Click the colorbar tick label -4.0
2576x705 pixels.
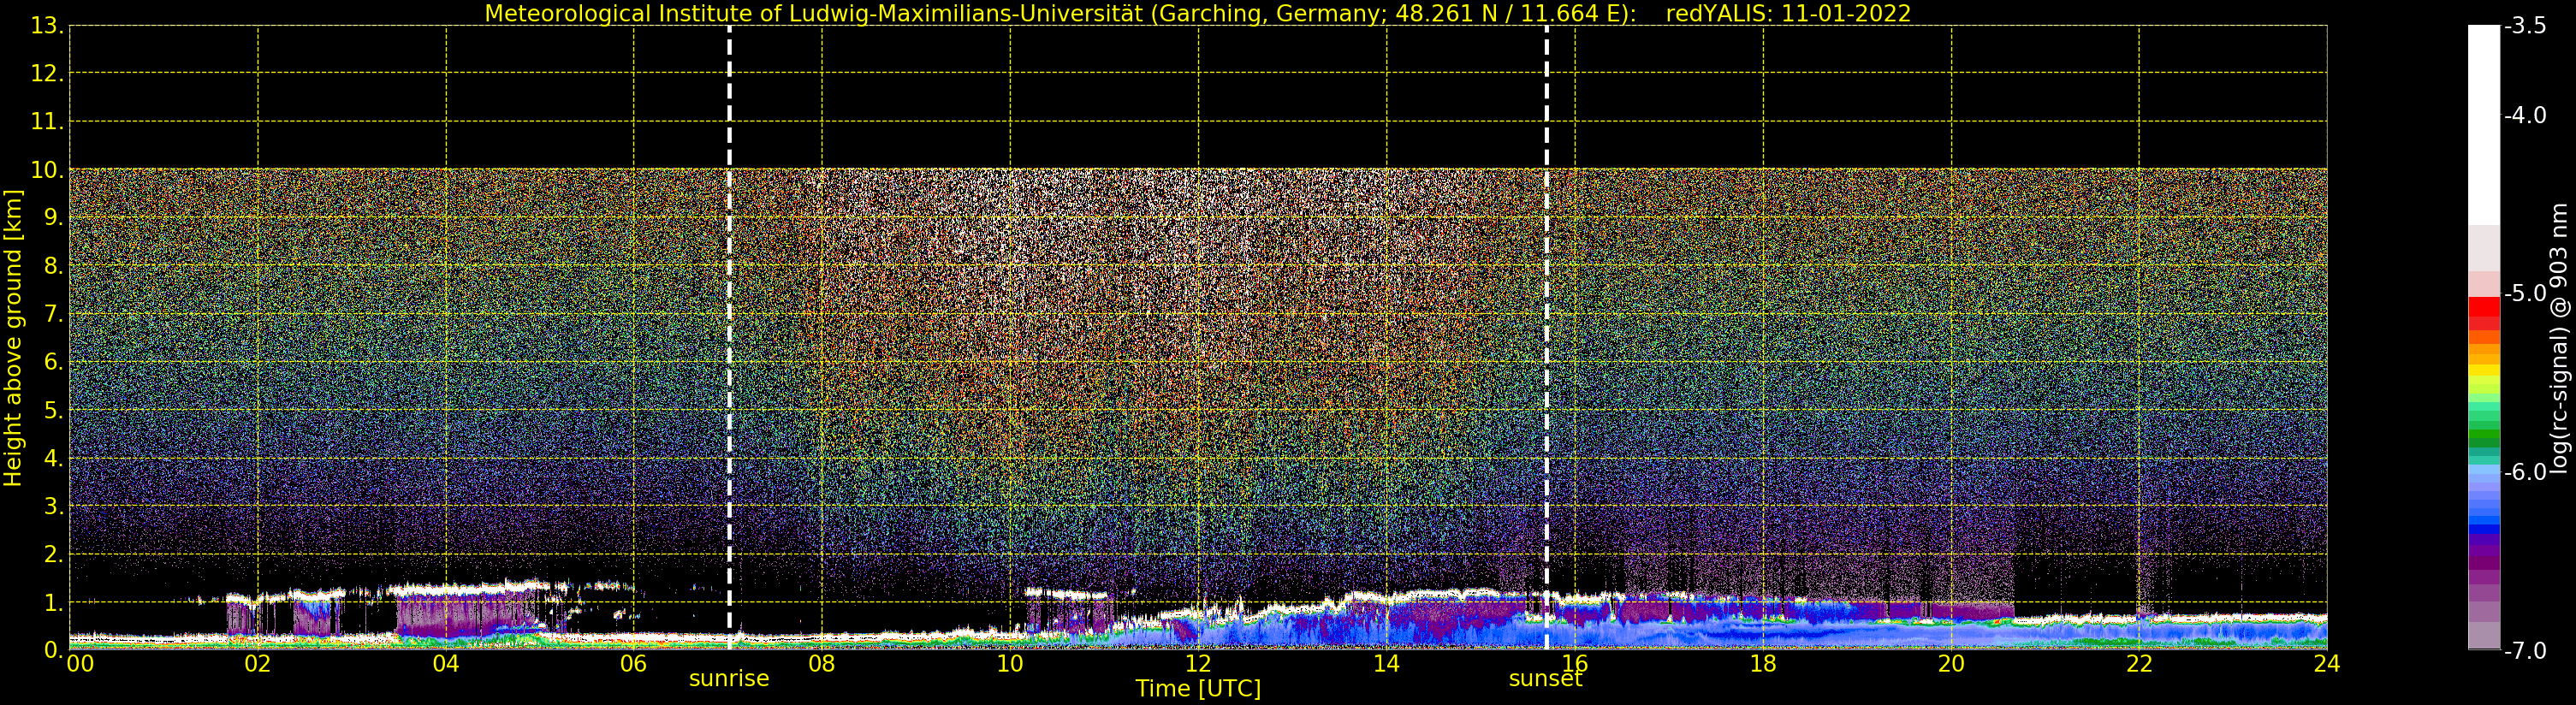pyautogui.click(x=2525, y=115)
